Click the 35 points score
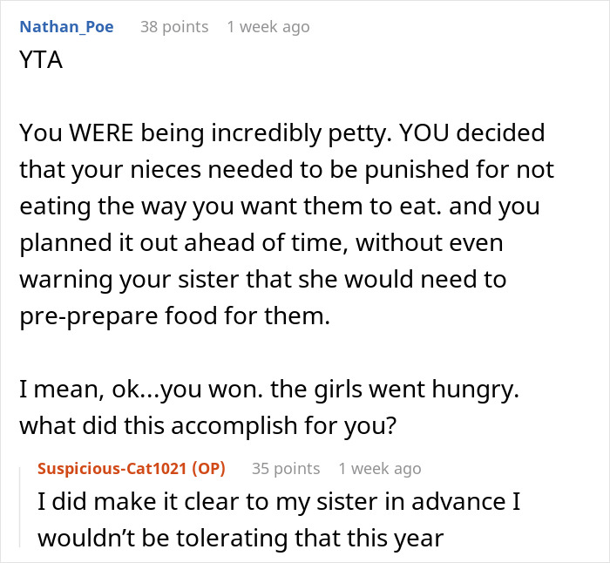Image resolution: width=610 pixels, height=563 pixels. point(286,468)
